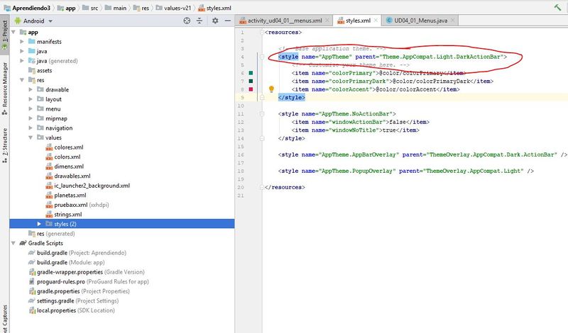Select ic_launcher2_background.xml file
The height and width of the screenshot is (333, 568).
click(87, 186)
